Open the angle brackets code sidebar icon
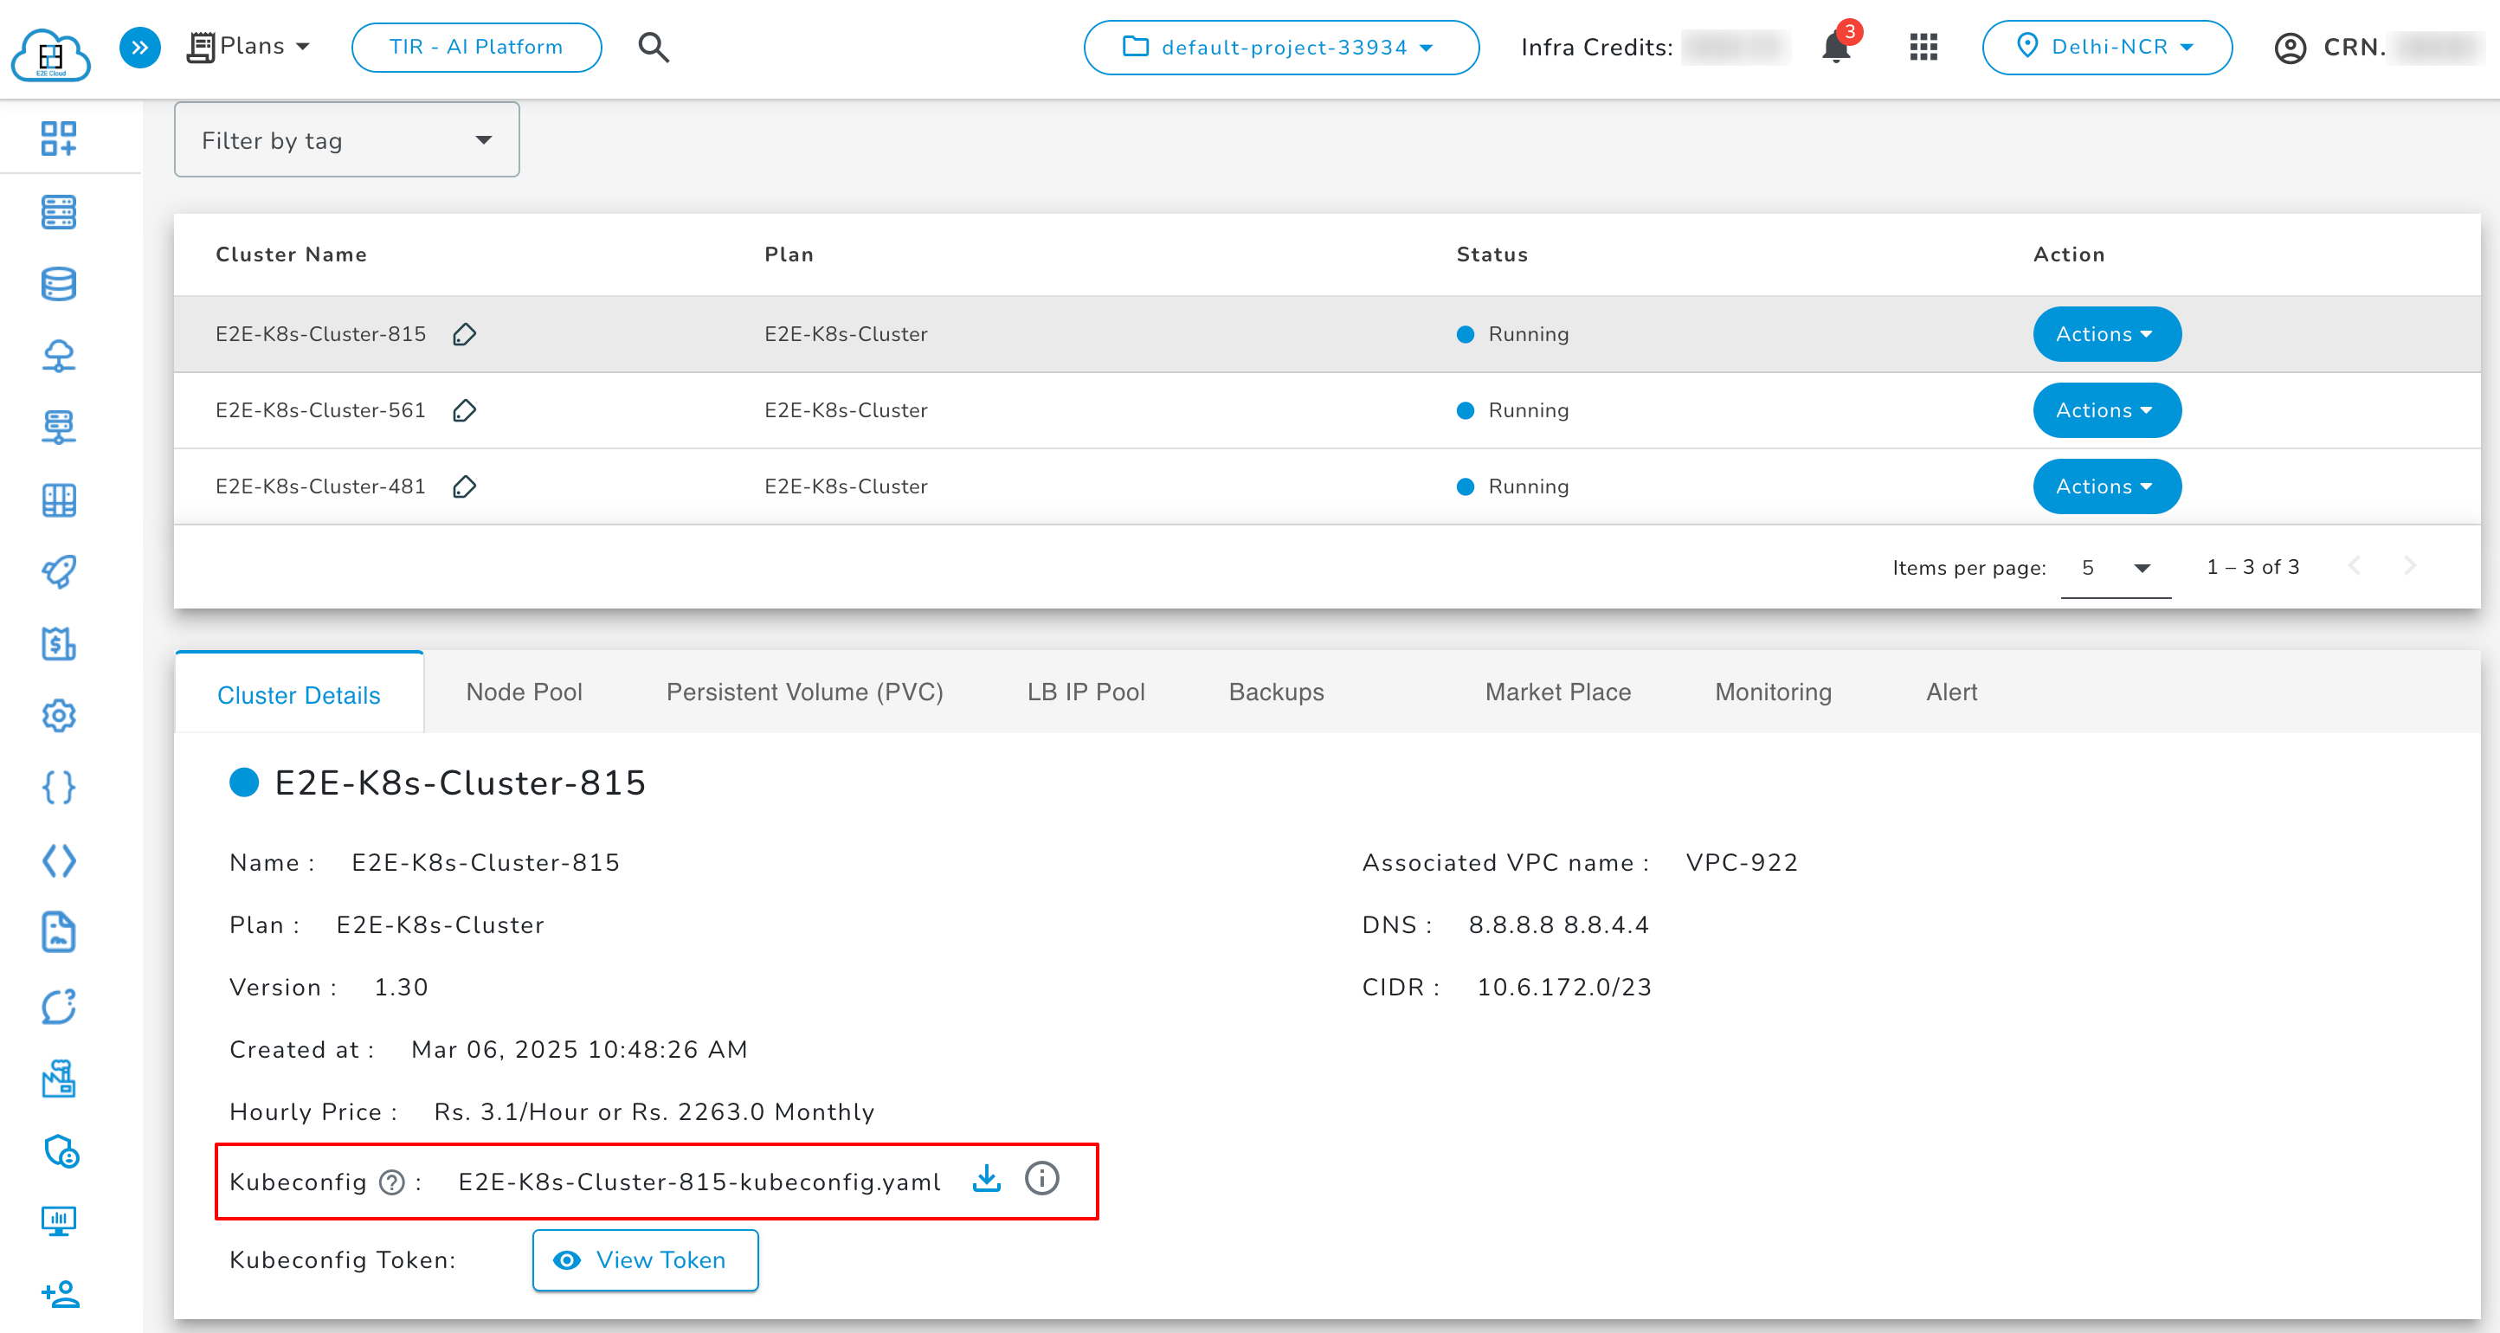The height and width of the screenshot is (1333, 2500). tap(58, 860)
